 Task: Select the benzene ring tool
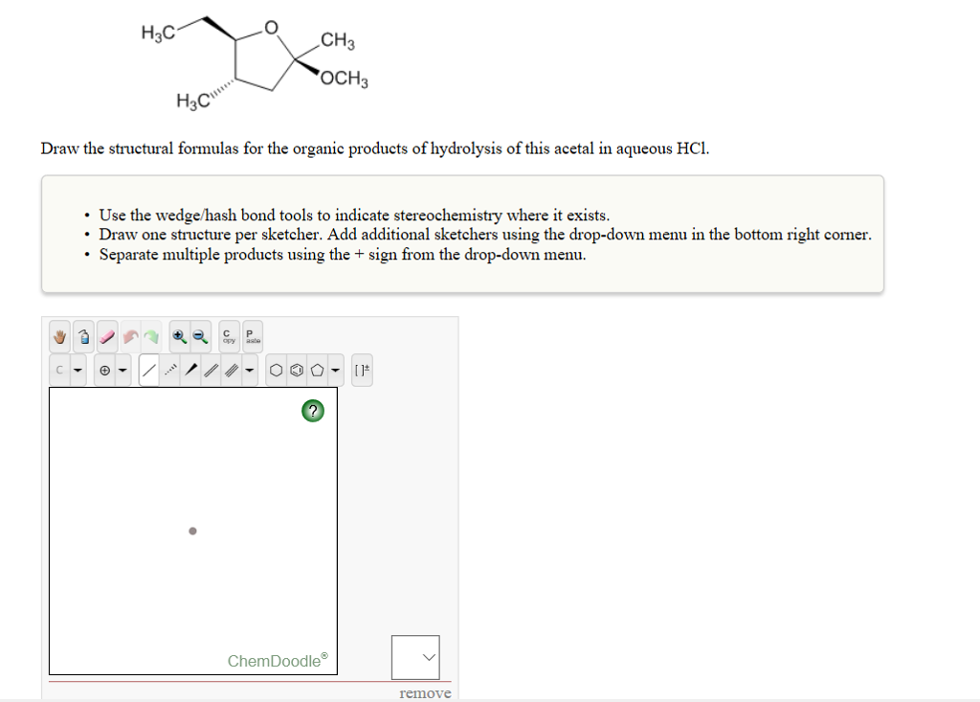[x=297, y=369]
